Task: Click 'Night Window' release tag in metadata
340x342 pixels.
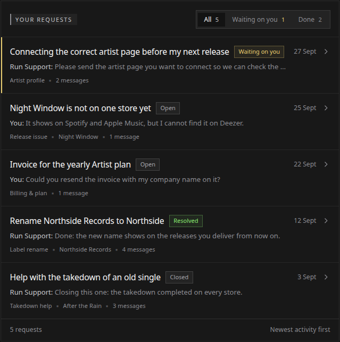Action: point(78,137)
